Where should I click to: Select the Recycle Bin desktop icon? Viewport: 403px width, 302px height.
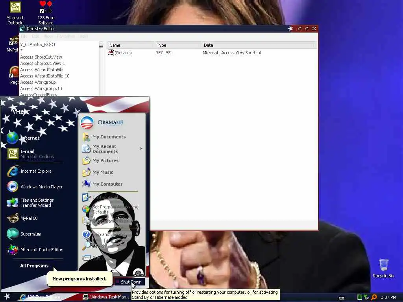(x=383, y=269)
